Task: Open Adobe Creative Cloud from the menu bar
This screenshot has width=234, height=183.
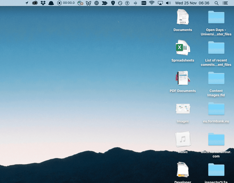Action: click(35, 3)
